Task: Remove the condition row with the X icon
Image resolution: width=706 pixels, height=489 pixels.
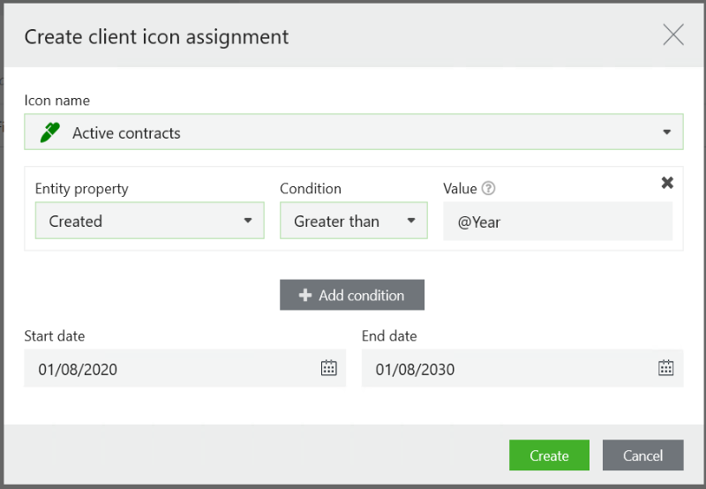Action: [x=667, y=183]
